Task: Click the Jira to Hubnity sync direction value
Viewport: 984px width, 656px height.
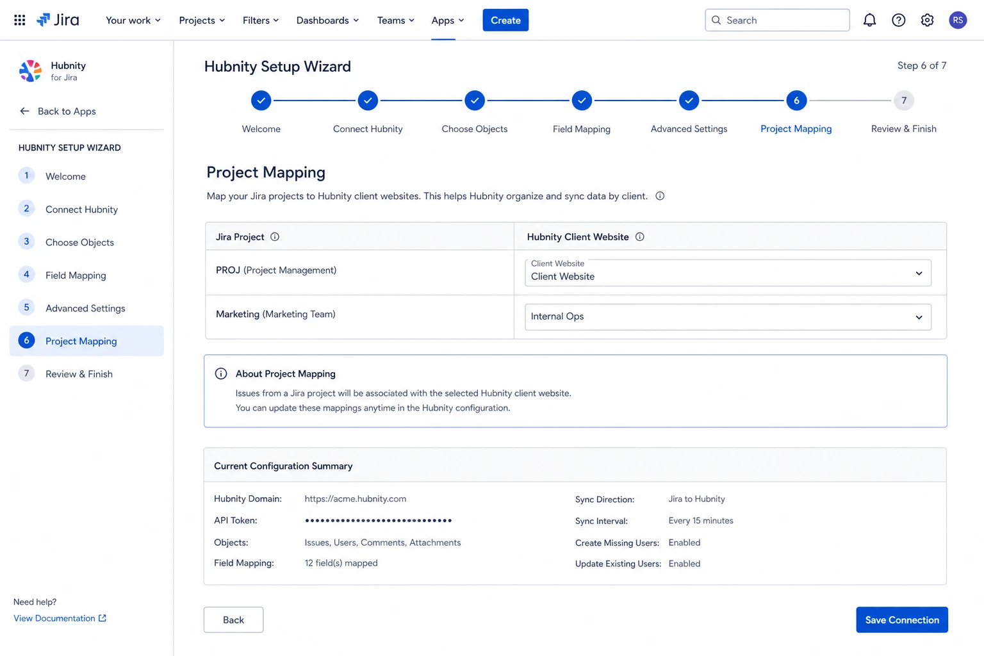Action: pyautogui.click(x=697, y=499)
